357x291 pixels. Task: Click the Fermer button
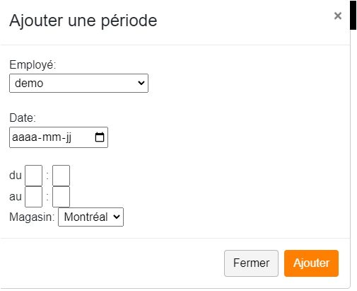[x=251, y=263]
